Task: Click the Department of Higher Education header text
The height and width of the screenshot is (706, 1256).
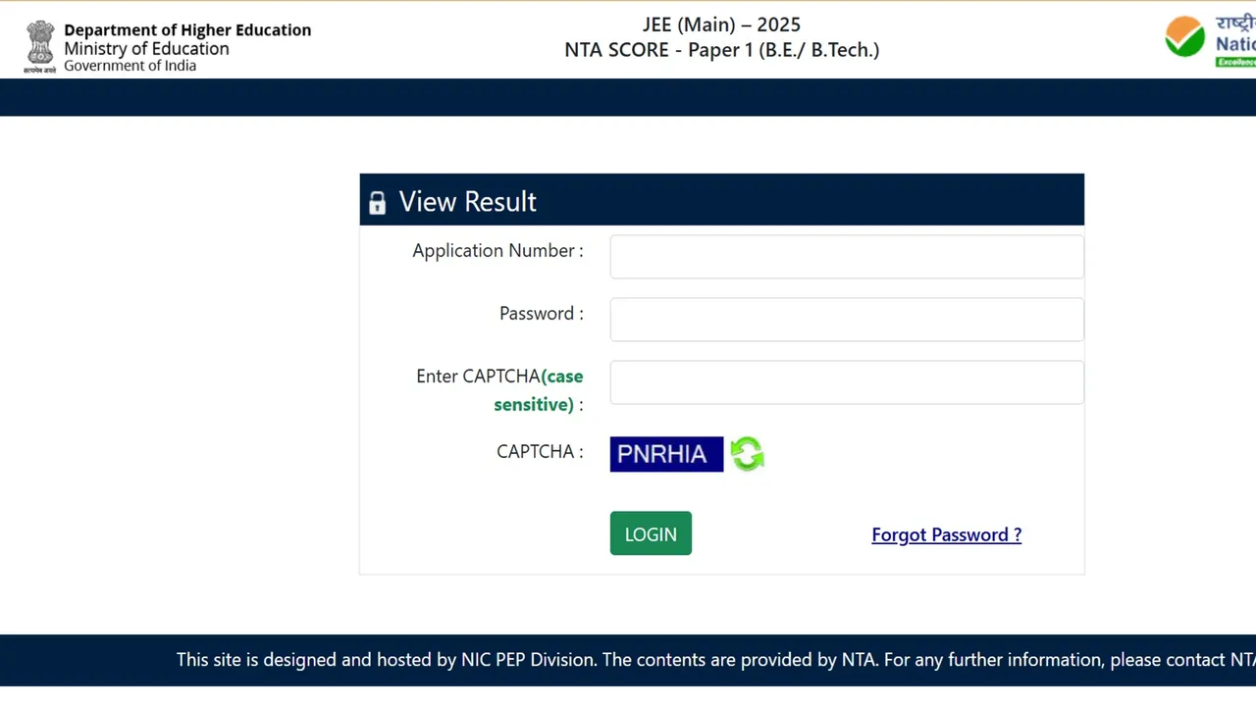Action: tap(187, 29)
